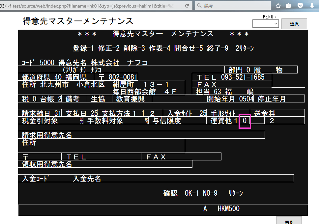The width and height of the screenshot is (319, 224).
Task: Click the reload page icon
Action: click(187, 6)
